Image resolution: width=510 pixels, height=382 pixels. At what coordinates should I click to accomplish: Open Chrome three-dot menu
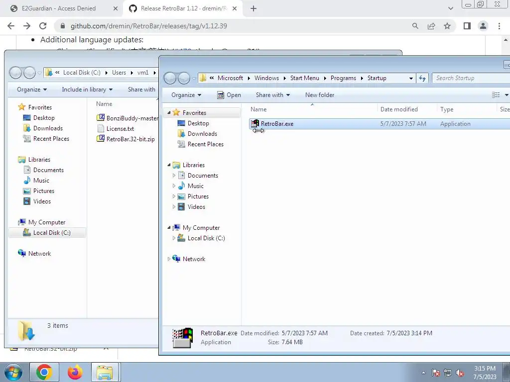click(499, 26)
